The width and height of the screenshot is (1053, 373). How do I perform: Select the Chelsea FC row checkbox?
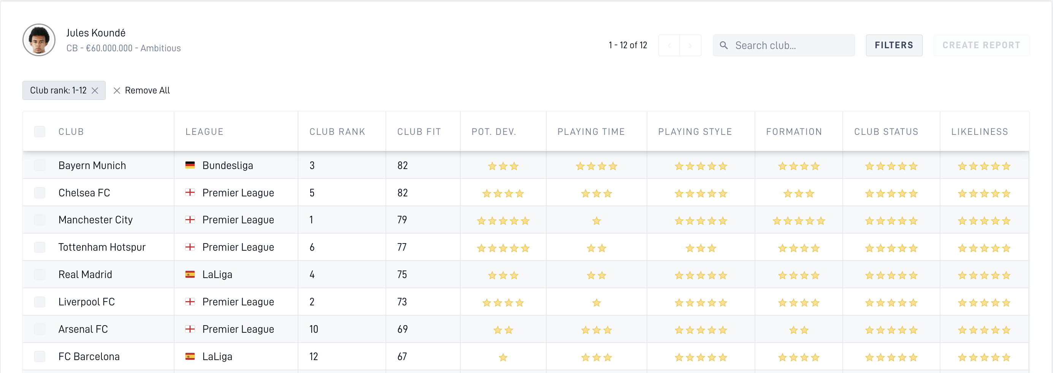(40, 193)
